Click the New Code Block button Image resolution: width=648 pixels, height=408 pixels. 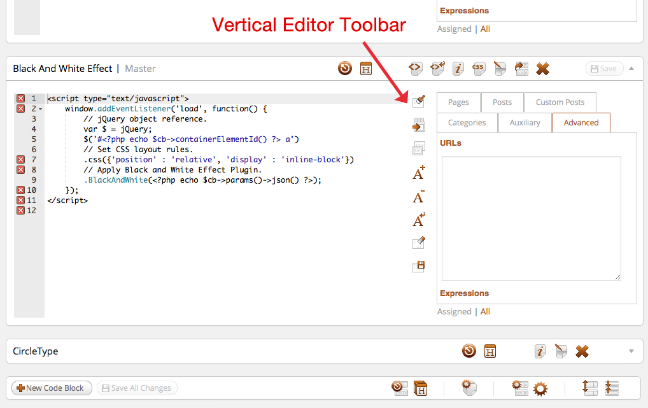tap(51, 388)
